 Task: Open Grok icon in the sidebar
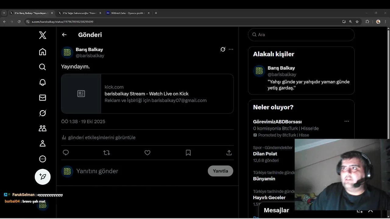pos(43,113)
